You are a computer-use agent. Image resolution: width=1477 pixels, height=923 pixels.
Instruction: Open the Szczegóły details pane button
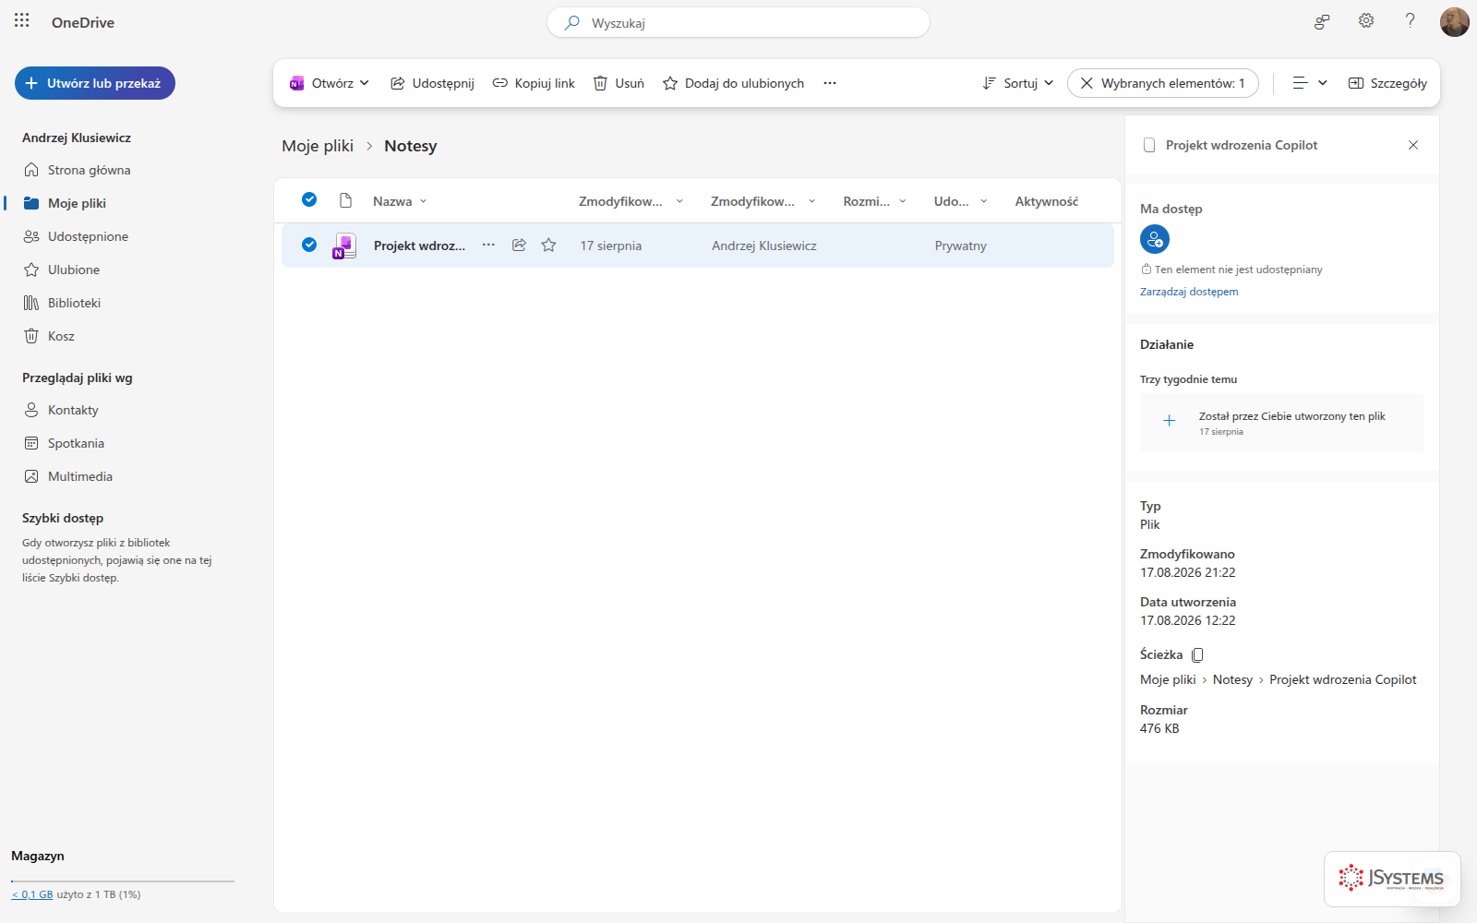tap(1387, 83)
